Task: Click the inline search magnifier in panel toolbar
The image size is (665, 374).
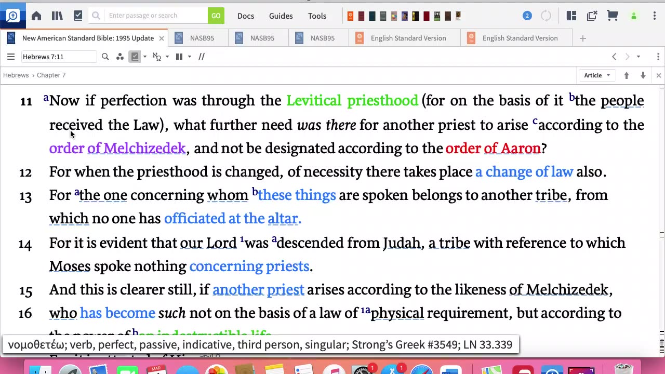Action: (x=105, y=57)
